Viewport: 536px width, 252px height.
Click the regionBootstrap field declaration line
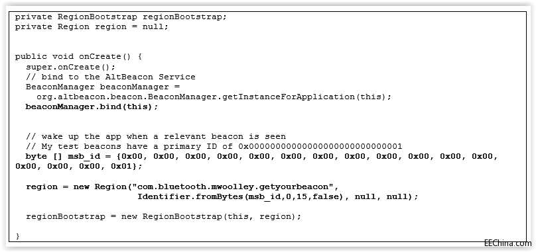pyautogui.click(x=121, y=17)
